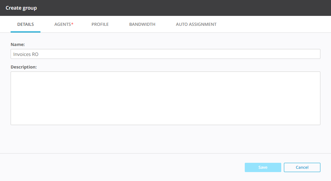Viewport: 331px width, 181px height.
Task: Click the footer area left of Save
Action: coord(126,167)
